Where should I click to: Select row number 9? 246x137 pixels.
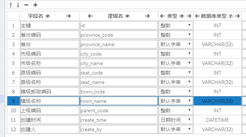[x=14, y=101]
